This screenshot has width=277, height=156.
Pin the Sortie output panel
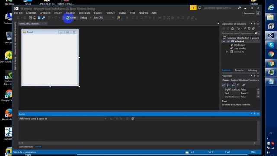(255, 114)
